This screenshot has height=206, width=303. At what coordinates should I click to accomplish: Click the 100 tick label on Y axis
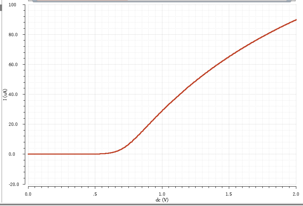12,4
